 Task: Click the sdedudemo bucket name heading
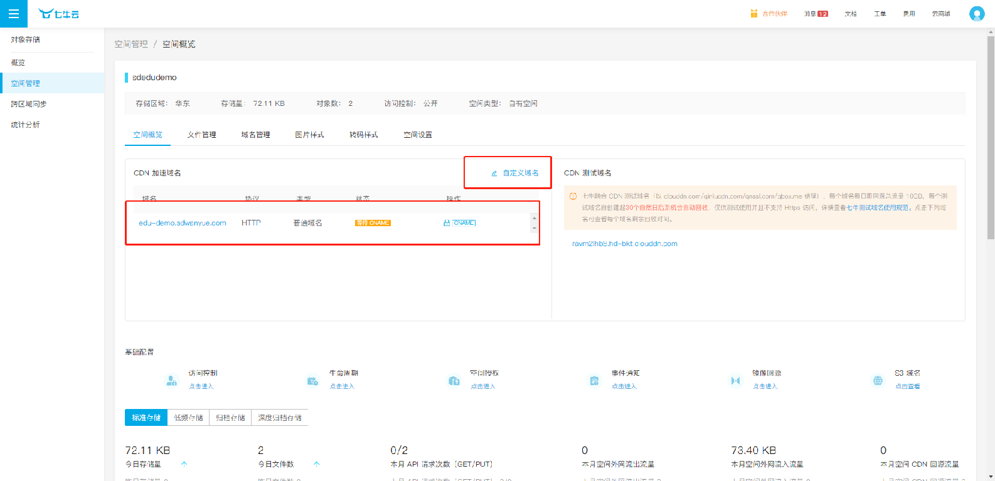pyautogui.click(x=154, y=78)
